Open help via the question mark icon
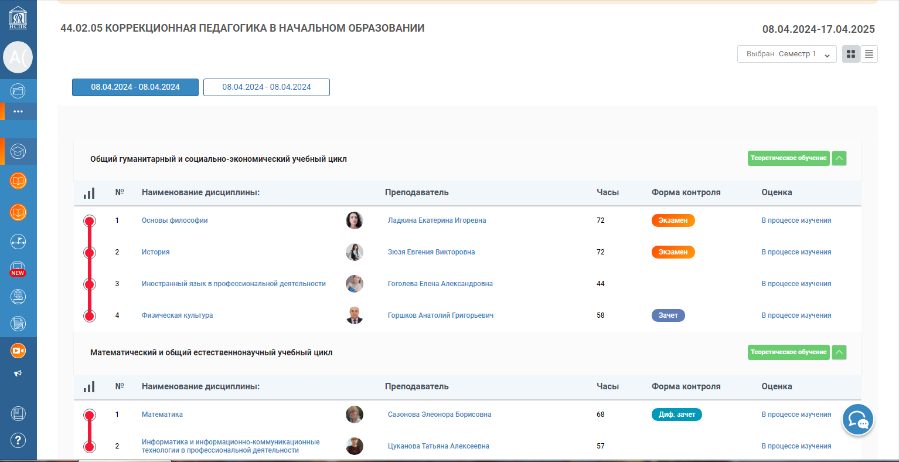 [18, 440]
